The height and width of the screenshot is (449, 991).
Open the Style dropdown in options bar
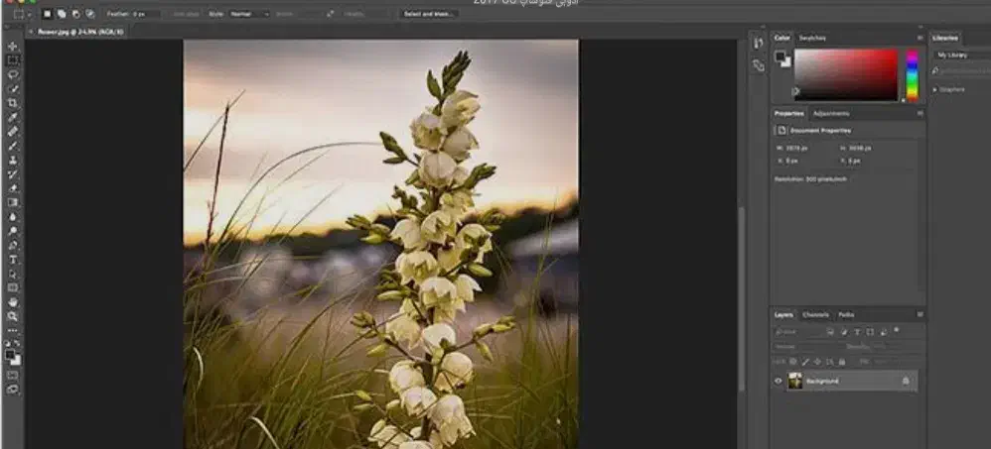coord(249,14)
